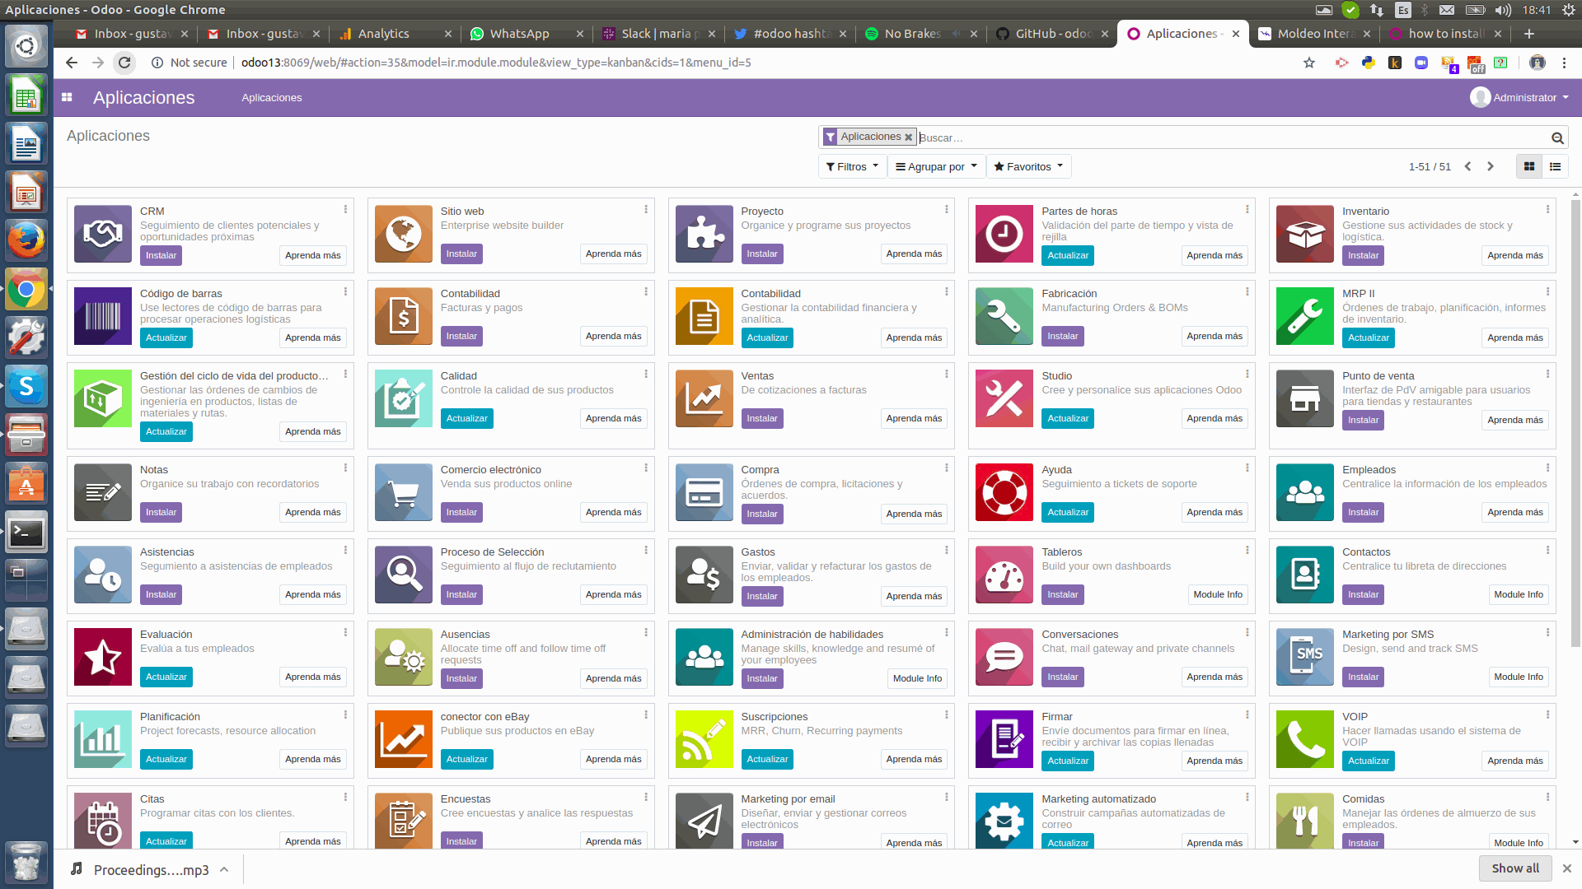Click the Empleados people icon

pos(1305,492)
